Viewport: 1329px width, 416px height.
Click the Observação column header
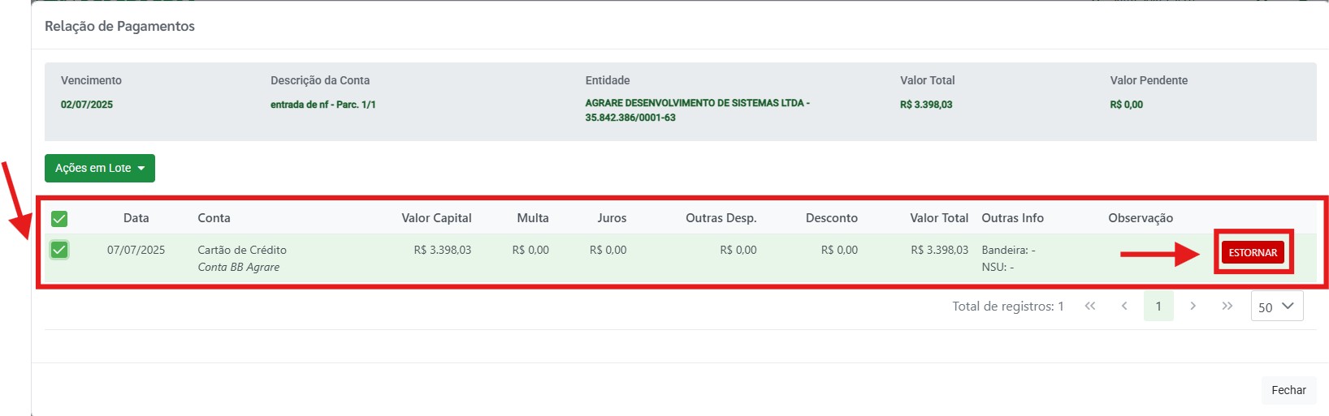tap(1141, 218)
